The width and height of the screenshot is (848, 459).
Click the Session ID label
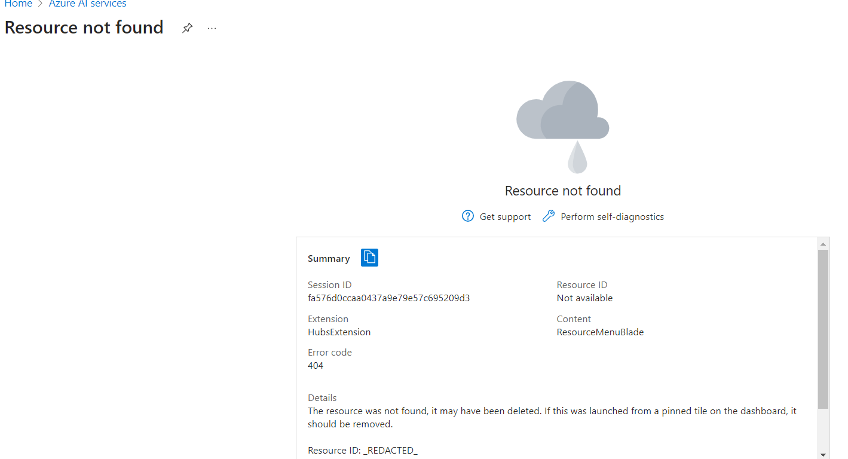330,285
